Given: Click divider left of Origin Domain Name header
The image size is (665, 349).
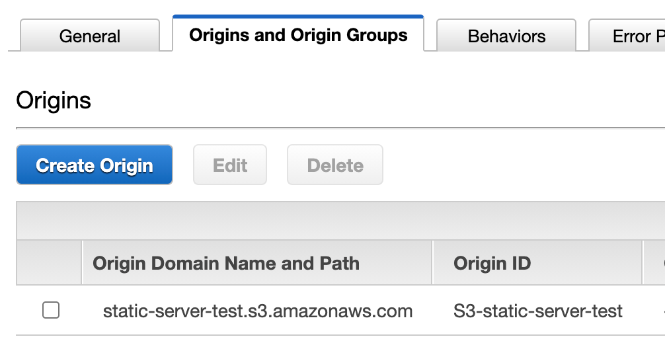Looking at the screenshot, I should click(x=81, y=262).
